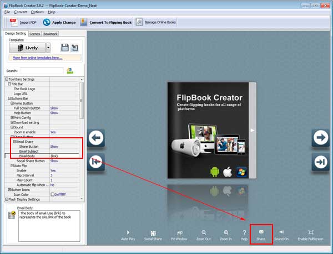Click the Manage Online Books icon
This screenshot has height=254, width=333.
tap(139, 22)
